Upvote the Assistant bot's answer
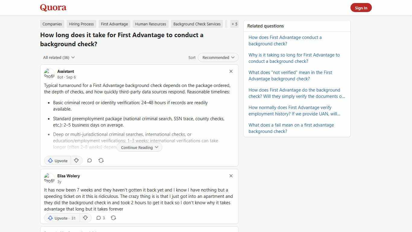The image size is (412, 232). coord(57,160)
